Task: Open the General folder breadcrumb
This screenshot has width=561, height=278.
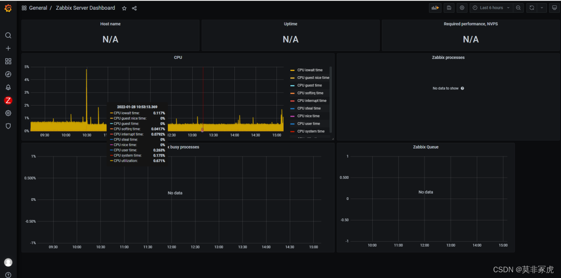Action: (38, 8)
